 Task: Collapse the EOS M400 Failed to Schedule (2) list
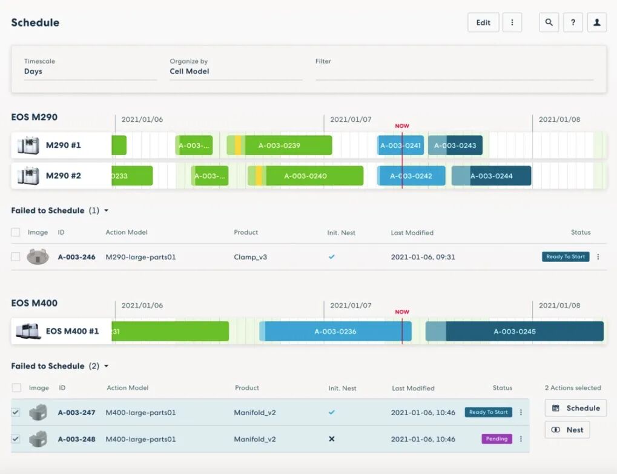[106, 366]
